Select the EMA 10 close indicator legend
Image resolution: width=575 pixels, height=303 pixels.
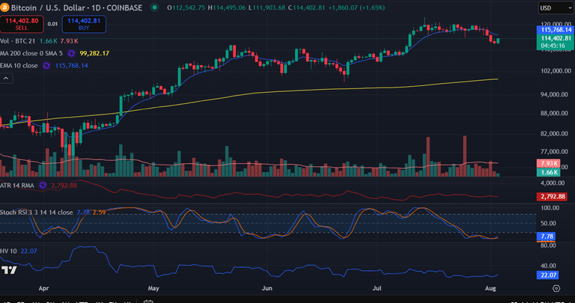click(x=19, y=66)
